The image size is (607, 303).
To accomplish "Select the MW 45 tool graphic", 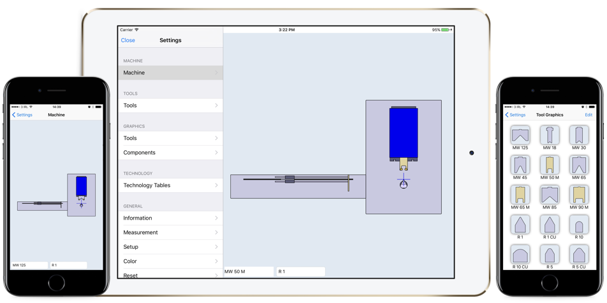I will click(x=520, y=165).
